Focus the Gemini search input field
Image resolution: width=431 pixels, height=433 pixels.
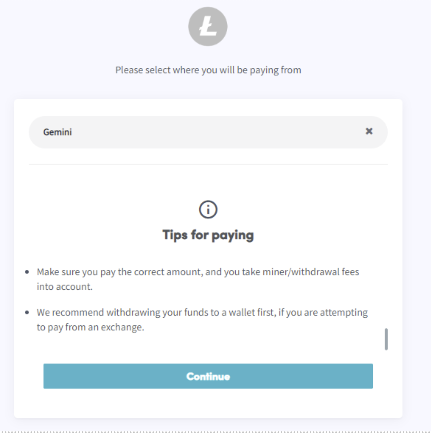pyautogui.click(x=208, y=132)
